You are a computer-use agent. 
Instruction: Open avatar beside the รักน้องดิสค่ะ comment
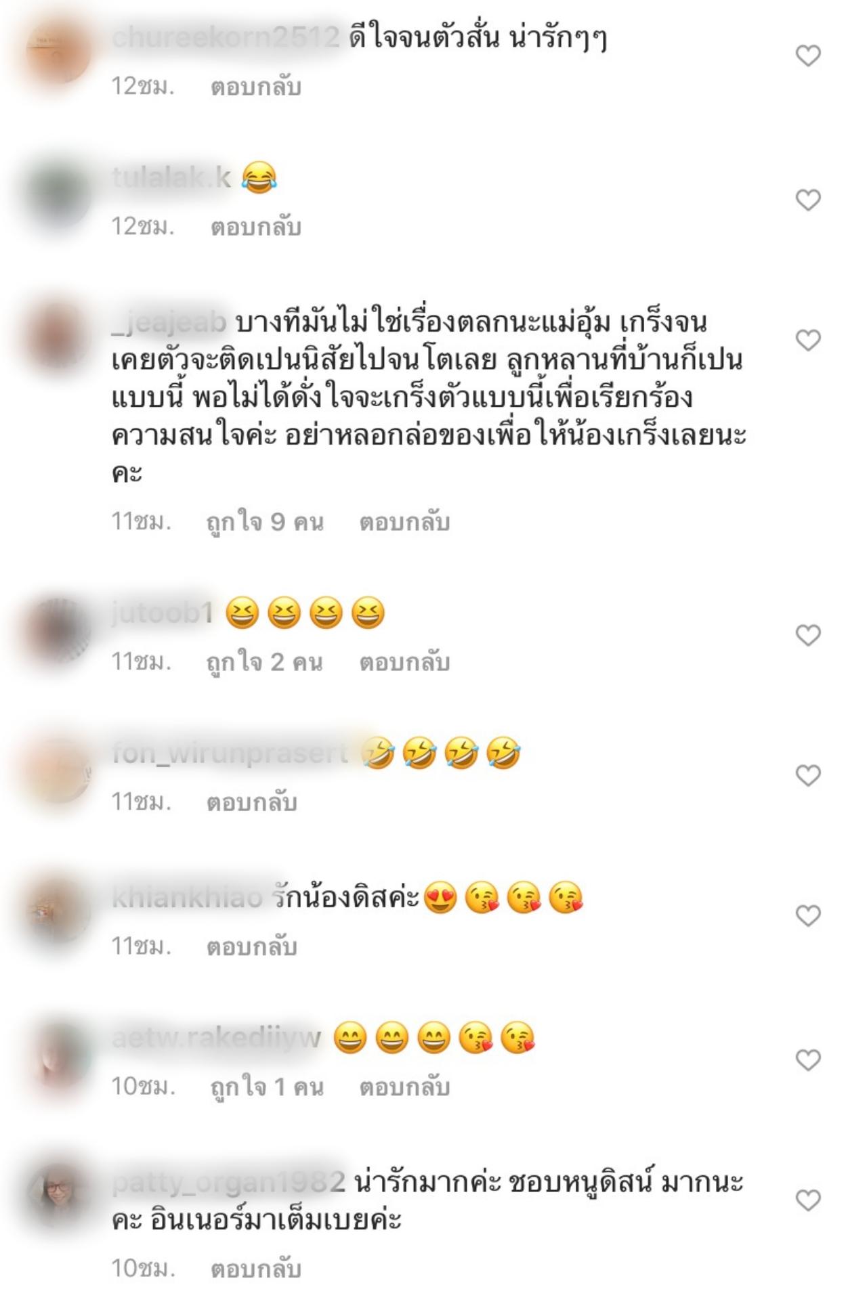pos(58,911)
